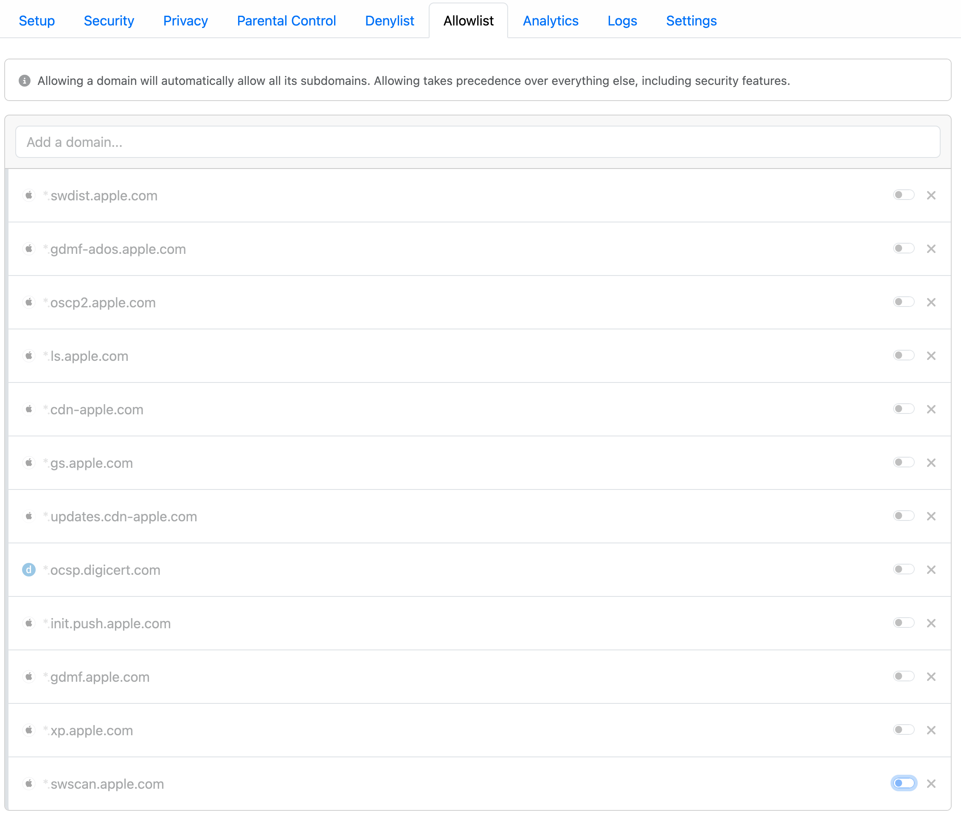Screen dimensions: 961x821
Task: Click the Apple favicon beside gs.apple.com
Action: (29, 462)
